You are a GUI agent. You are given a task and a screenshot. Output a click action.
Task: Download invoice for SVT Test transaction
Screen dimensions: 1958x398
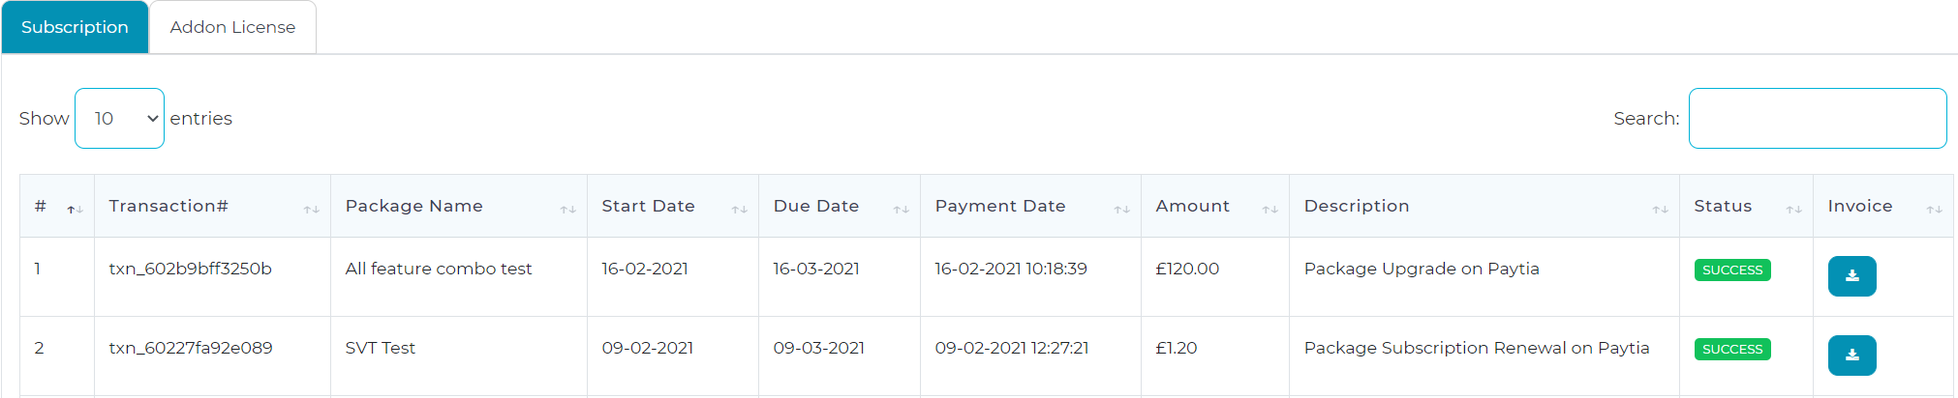[1851, 355]
